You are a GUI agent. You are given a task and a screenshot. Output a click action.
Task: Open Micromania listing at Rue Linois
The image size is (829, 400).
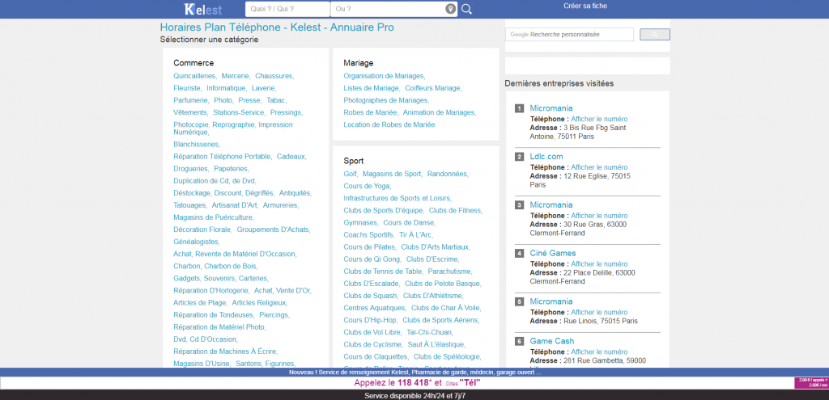pyautogui.click(x=551, y=301)
